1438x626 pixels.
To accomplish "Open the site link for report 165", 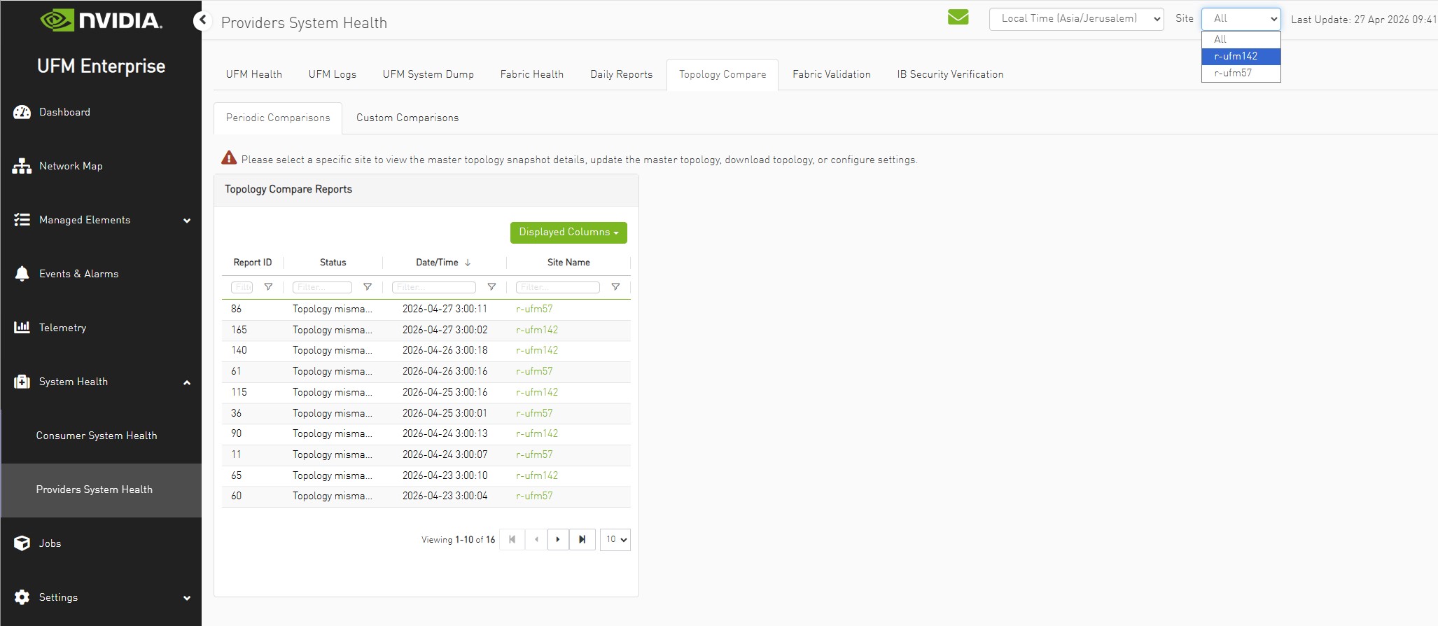I will click(x=537, y=330).
